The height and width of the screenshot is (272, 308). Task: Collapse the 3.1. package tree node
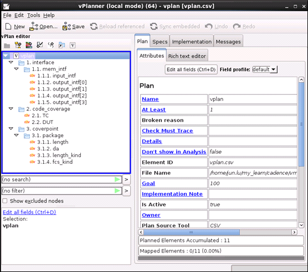click(16, 135)
